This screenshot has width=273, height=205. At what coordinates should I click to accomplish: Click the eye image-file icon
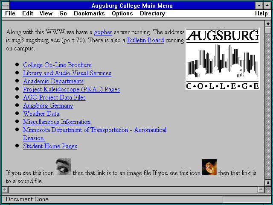[x=64, y=167]
